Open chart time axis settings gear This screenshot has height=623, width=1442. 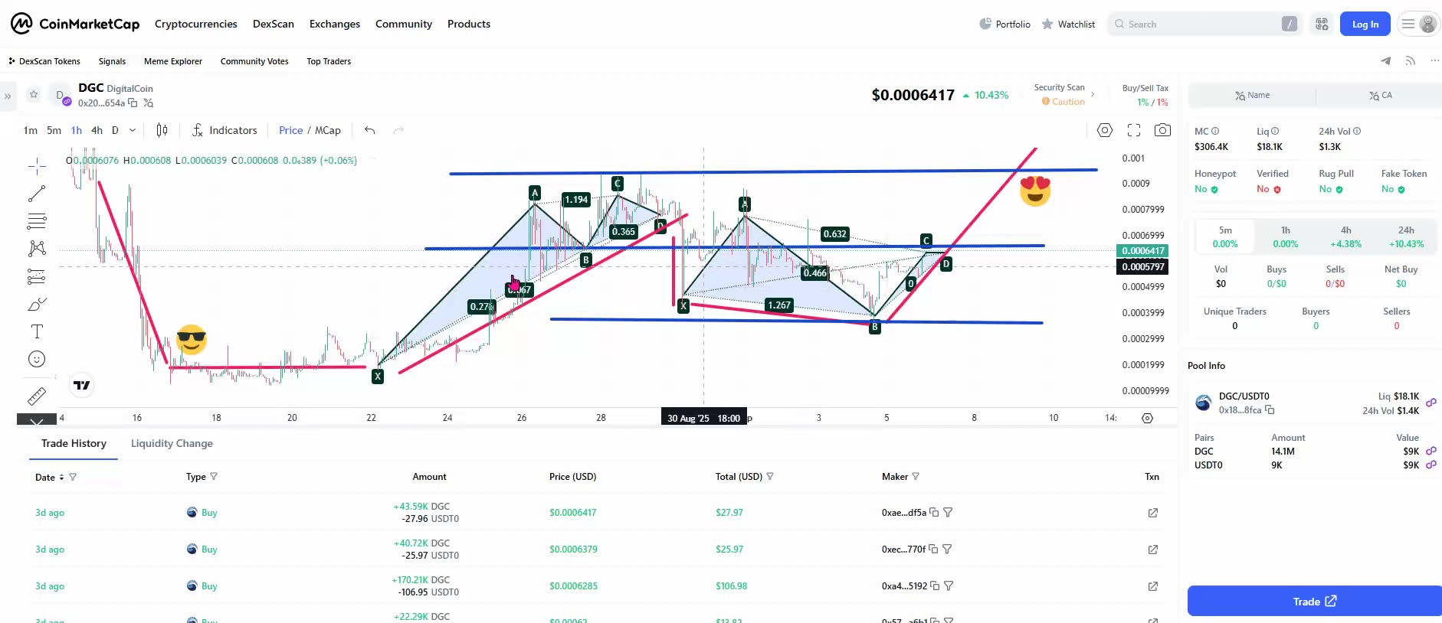[1147, 418]
